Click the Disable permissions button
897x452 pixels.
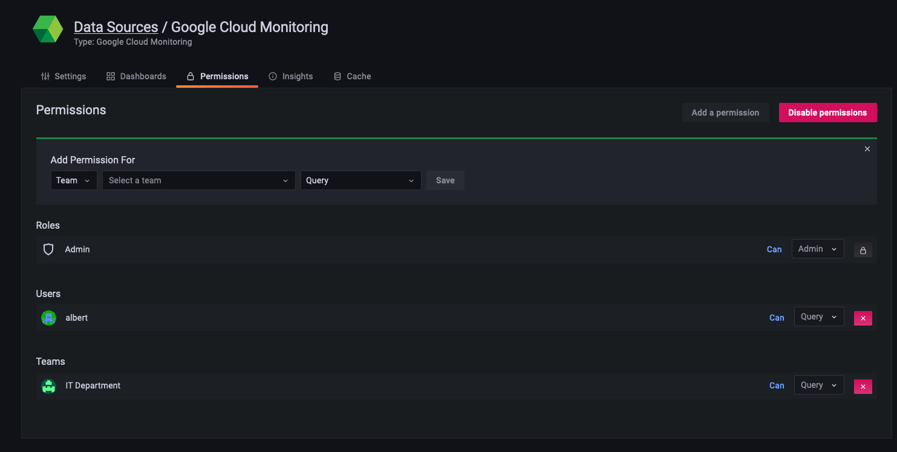click(827, 113)
